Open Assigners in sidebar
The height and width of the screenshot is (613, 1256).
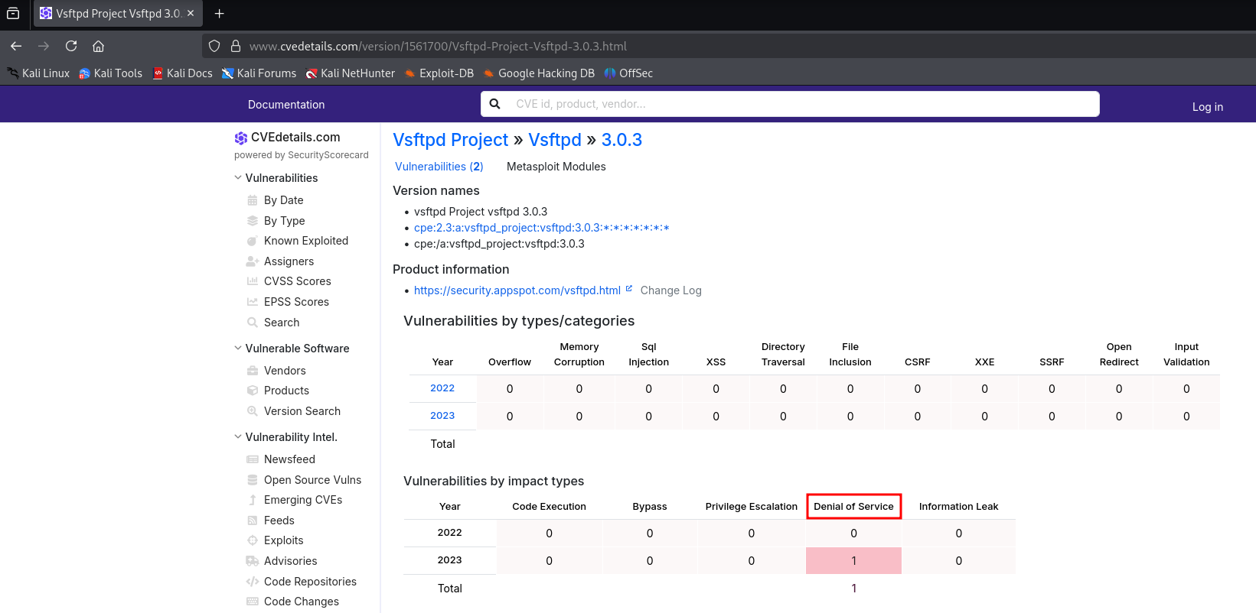289,261
